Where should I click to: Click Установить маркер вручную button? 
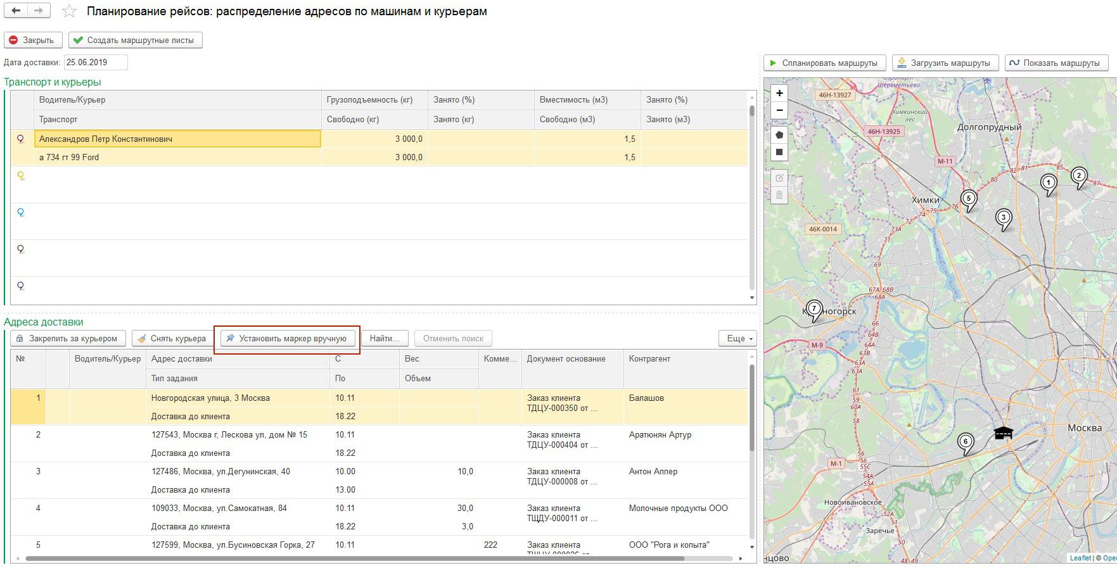[288, 338]
